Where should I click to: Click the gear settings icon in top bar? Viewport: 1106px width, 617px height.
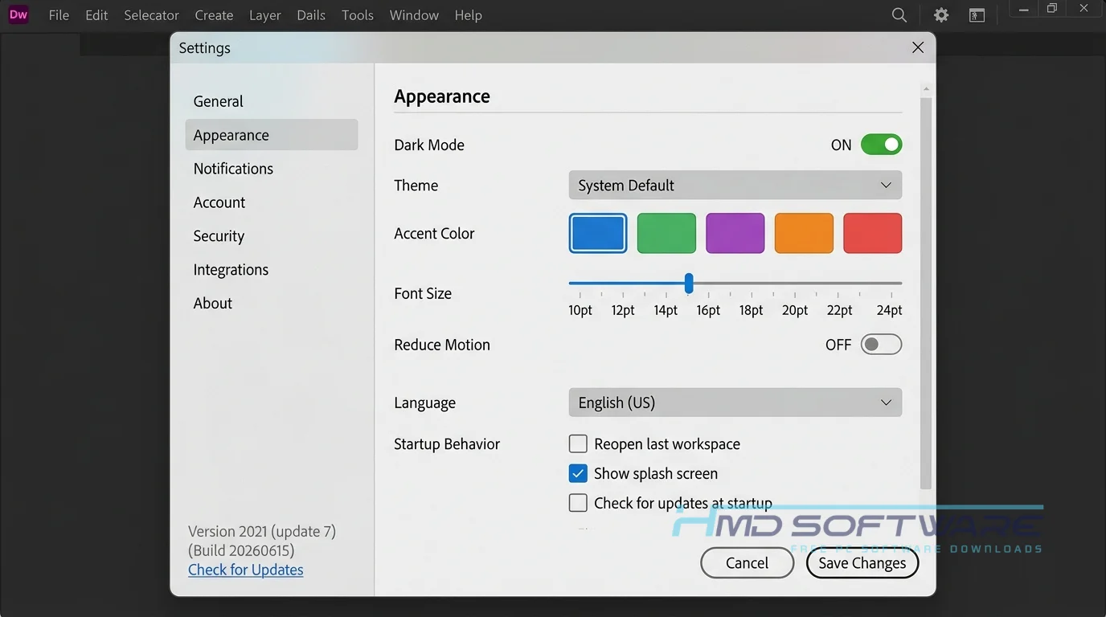941,15
